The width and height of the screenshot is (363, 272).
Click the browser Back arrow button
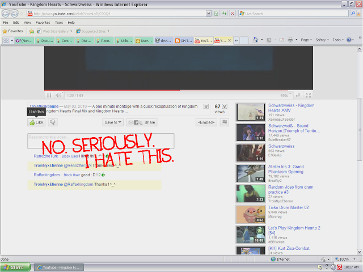6,14
